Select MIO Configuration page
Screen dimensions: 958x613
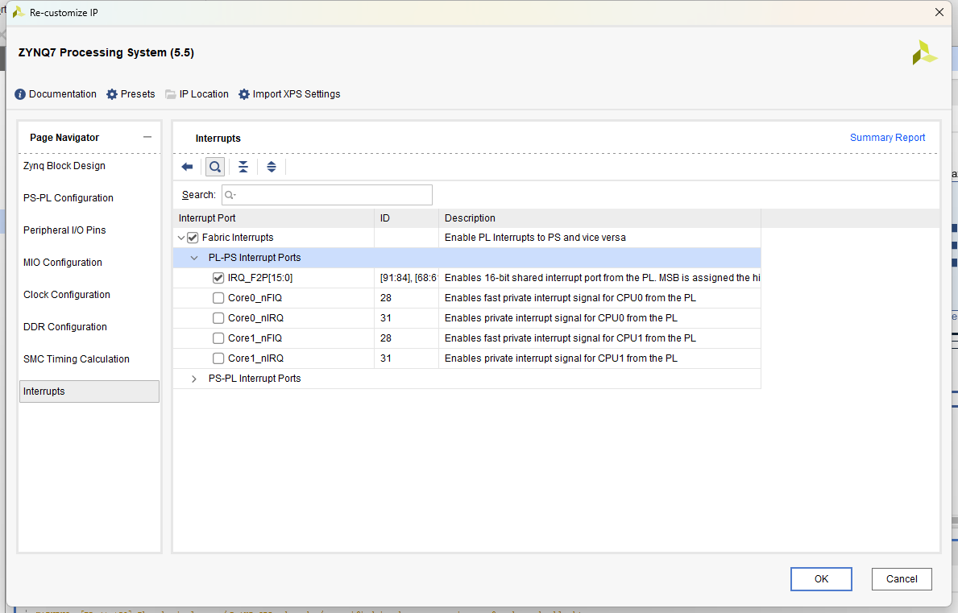click(63, 263)
